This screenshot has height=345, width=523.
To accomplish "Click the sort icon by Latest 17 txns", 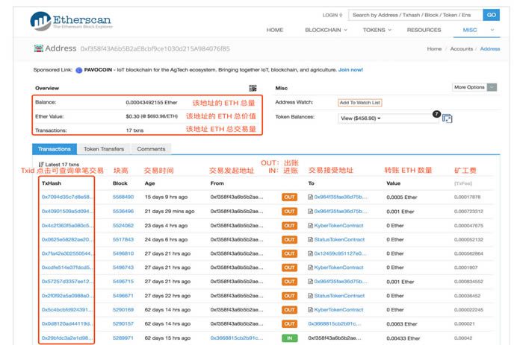I will point(40,164).
